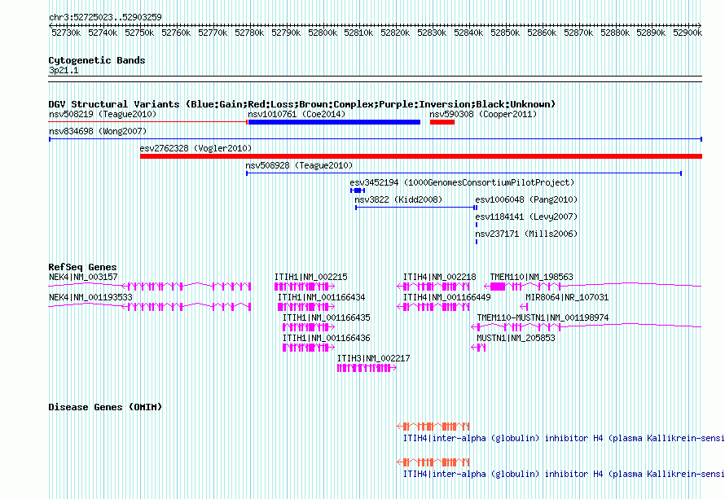Open the ITIH1|NM_001166436 transcript label

click(x=327, y=338)
